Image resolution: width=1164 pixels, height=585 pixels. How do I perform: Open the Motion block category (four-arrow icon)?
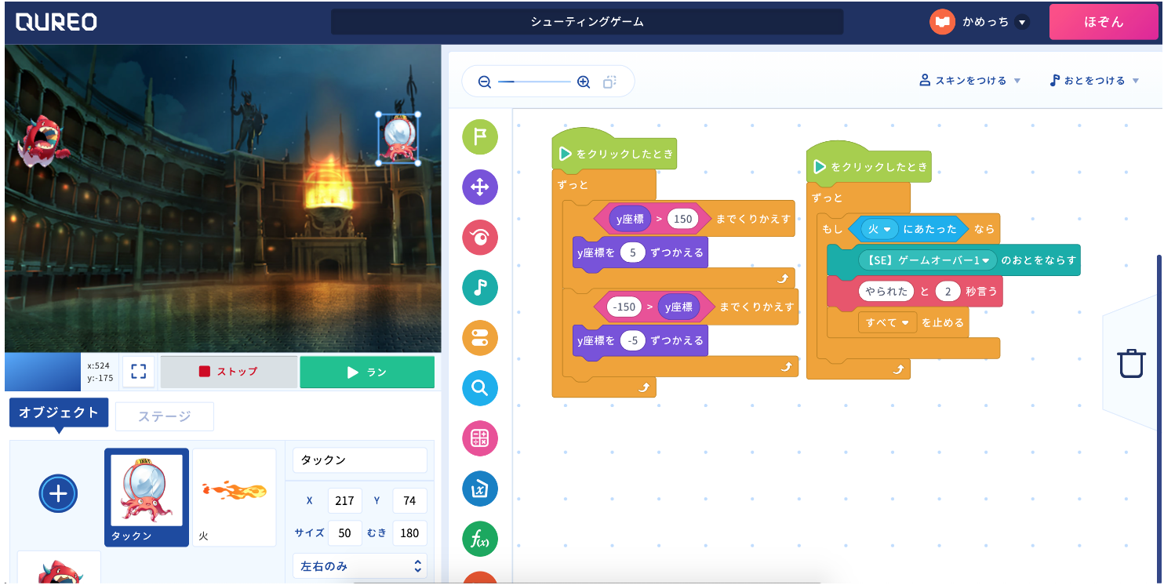(480, 187)
